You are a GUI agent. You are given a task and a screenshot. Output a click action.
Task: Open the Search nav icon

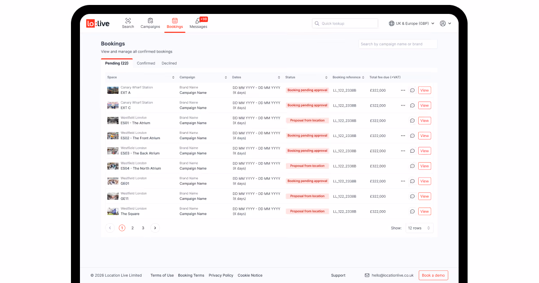(x=128, y=21)
